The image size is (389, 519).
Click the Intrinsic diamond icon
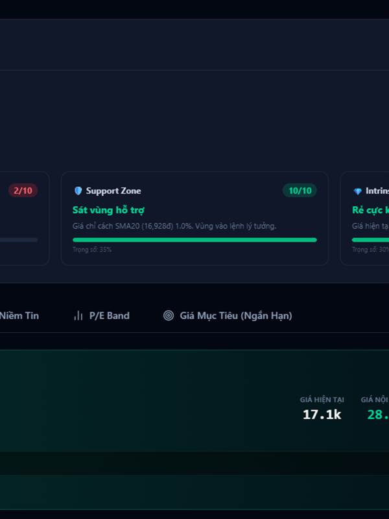(x=358, y=191)
